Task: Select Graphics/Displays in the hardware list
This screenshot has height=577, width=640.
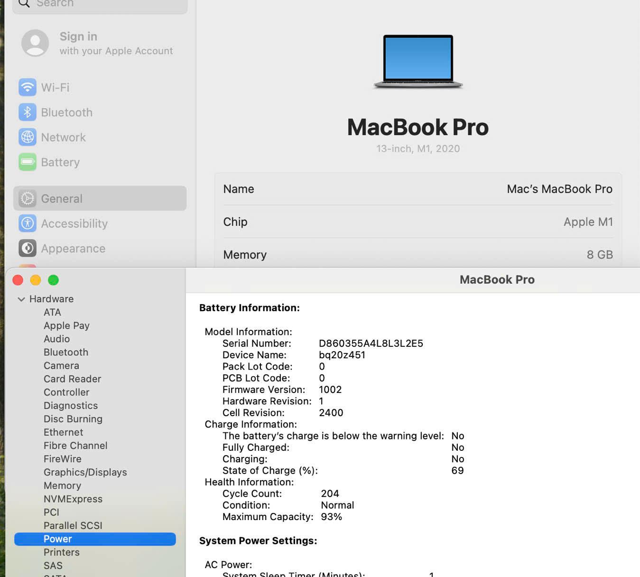Action: tap(85, 472)
